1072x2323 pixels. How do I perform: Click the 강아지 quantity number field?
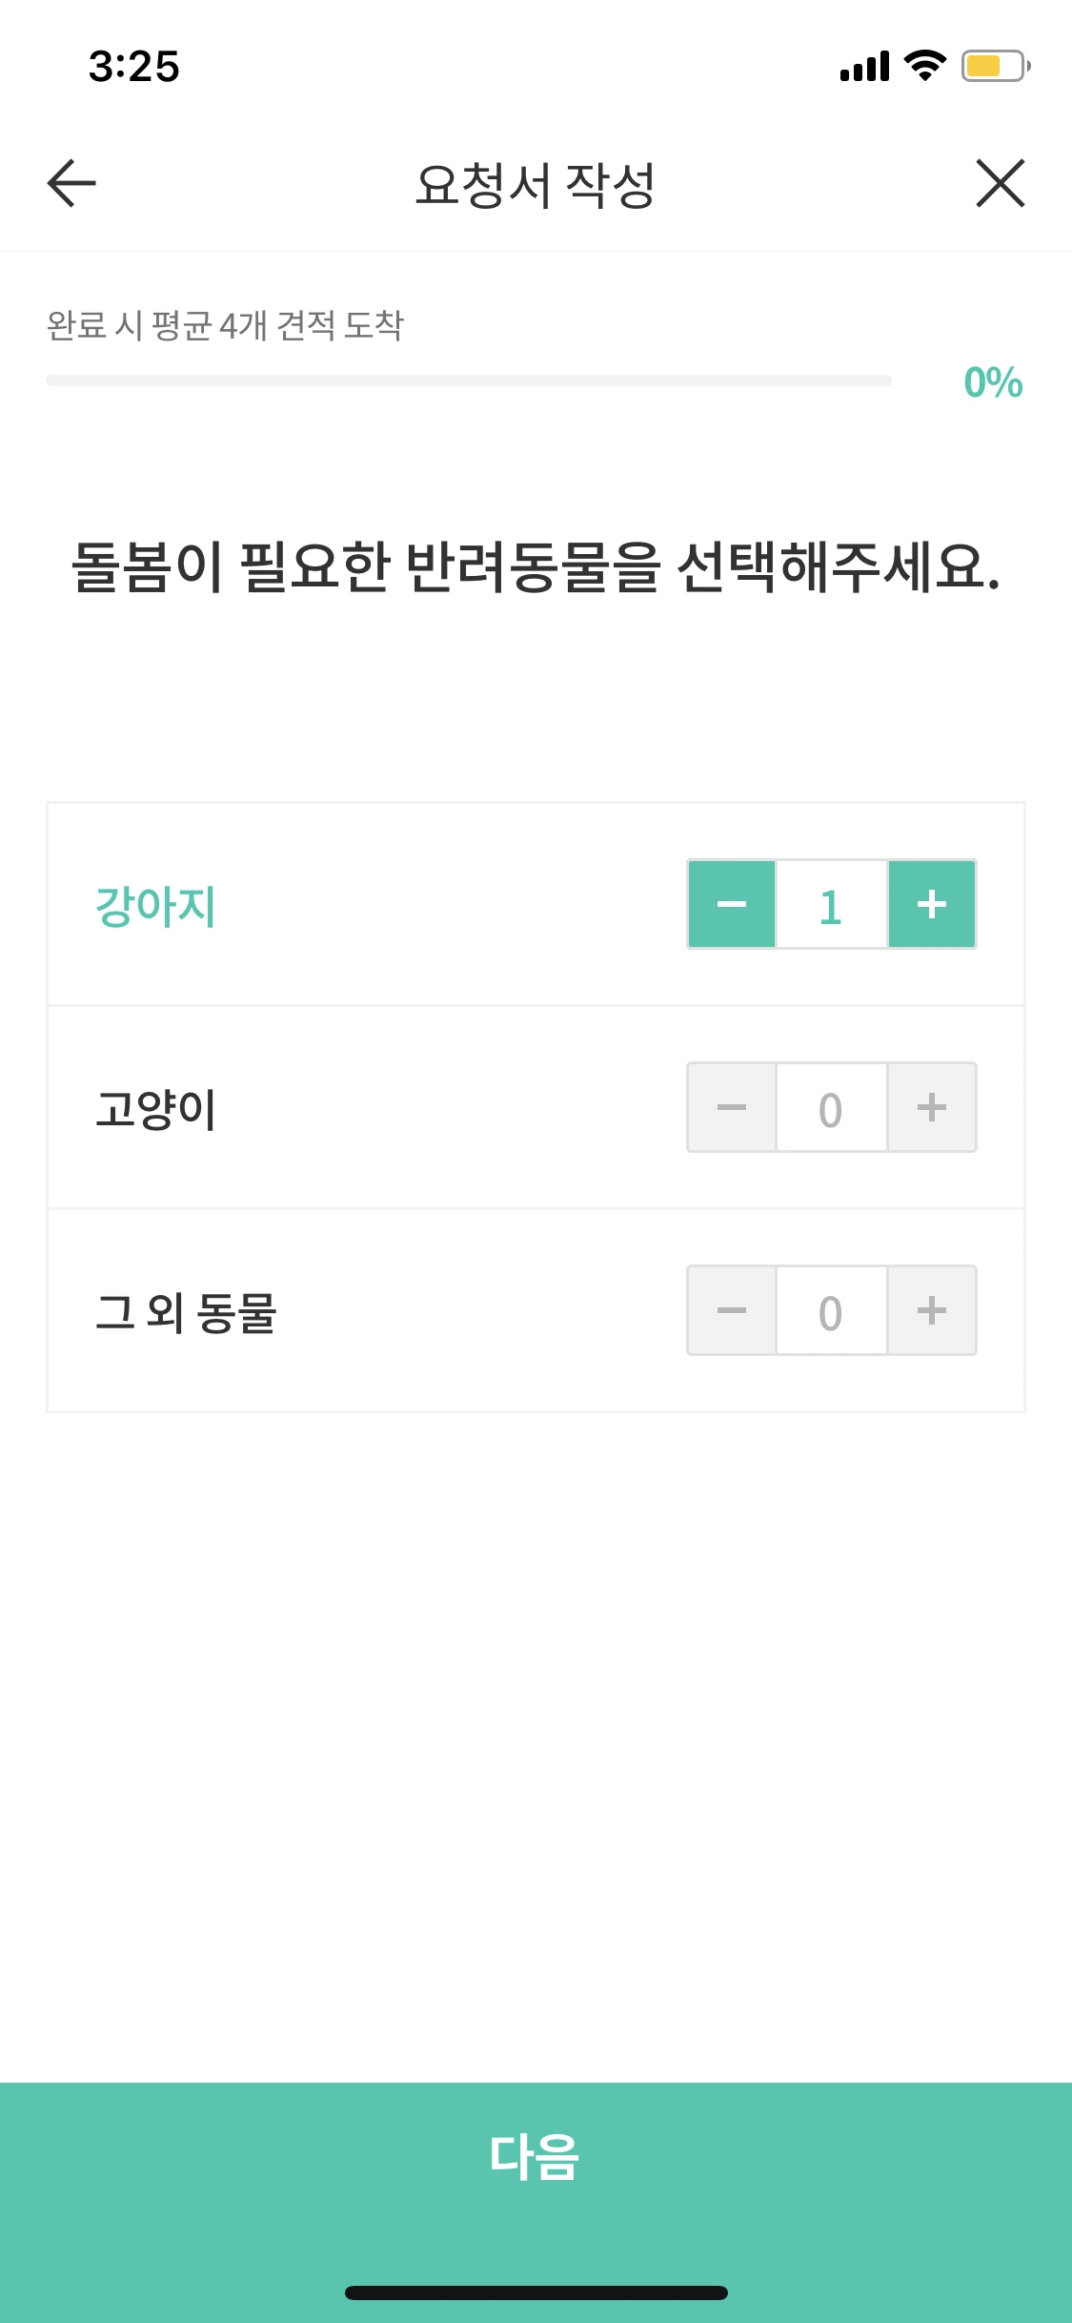coord(830,904)
